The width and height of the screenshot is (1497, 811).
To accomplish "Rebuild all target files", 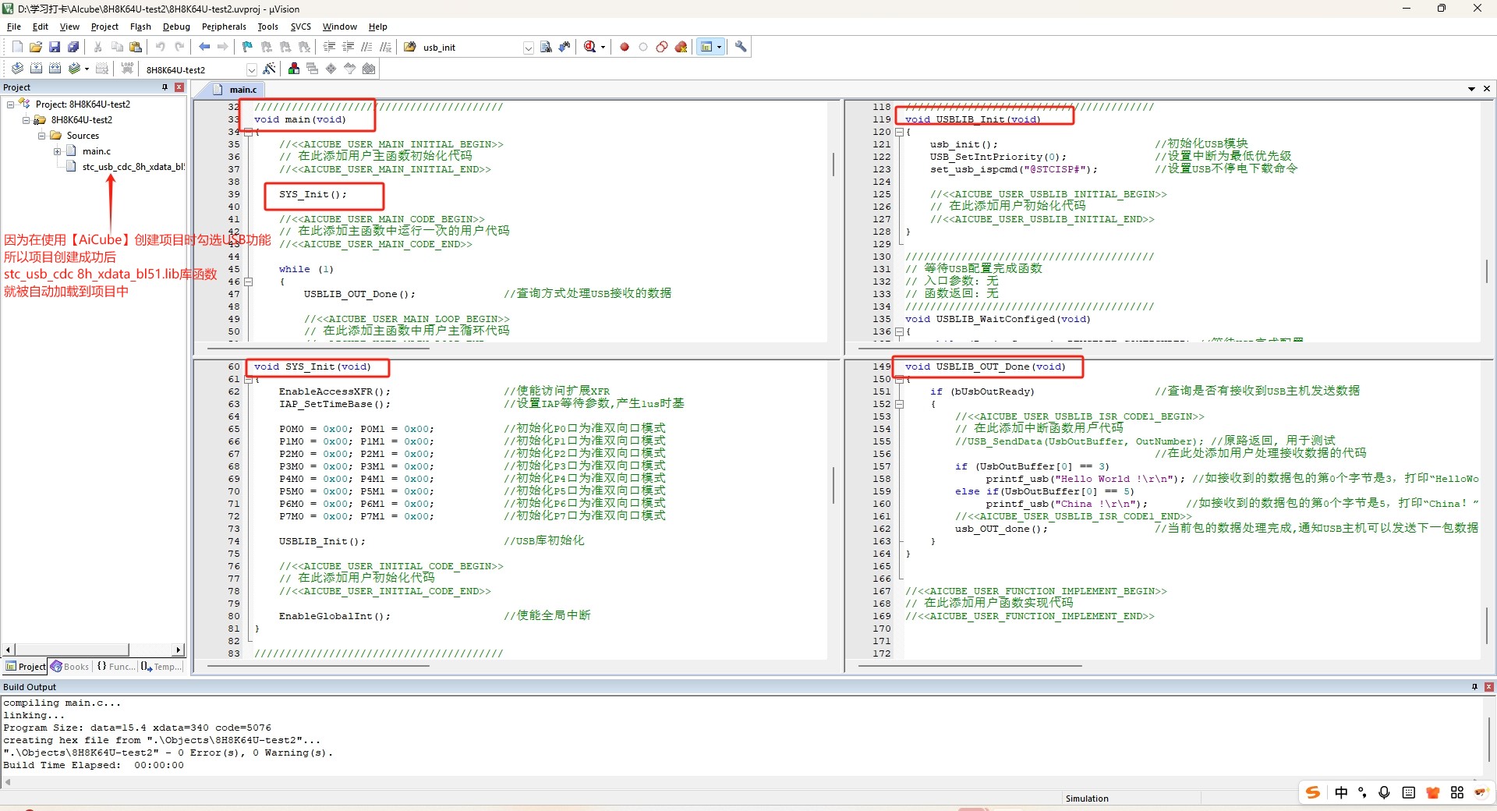I will click(55, 69).
